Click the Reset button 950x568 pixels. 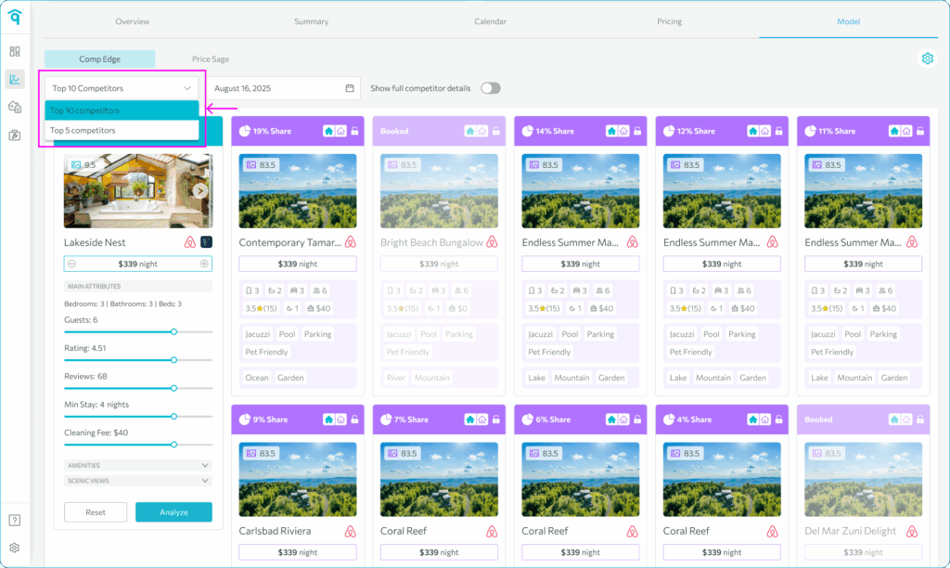click(96, 512)
